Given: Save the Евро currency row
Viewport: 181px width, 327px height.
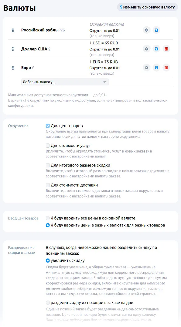Looking at the screenshot, I should 156,67.
